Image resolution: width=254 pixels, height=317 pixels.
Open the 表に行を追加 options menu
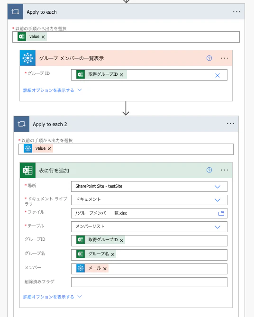tap(224, 170)
